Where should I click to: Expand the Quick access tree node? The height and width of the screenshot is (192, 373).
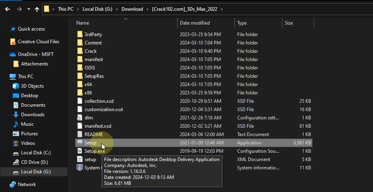[x=4, y=29]
